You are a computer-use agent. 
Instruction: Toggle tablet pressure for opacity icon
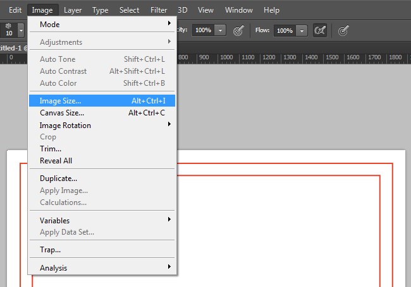(x=238, y=30)
